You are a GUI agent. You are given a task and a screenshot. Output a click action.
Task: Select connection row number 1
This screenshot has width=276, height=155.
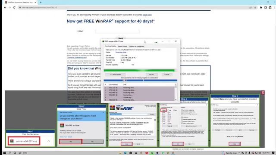[x=139, y=87]
